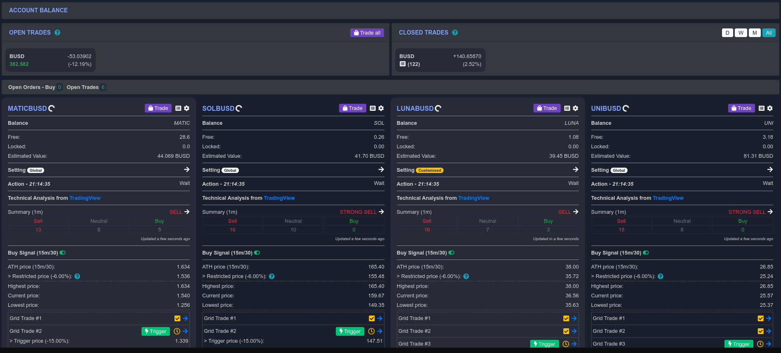
Task: Click Trade all button
Action: [367, 33]
